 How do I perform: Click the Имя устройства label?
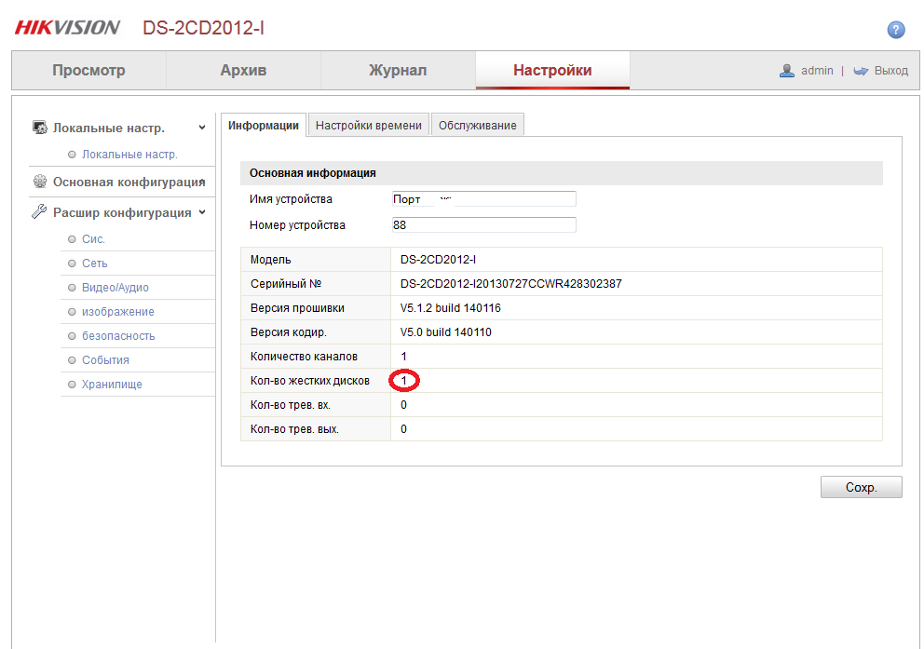coord(291,199)
